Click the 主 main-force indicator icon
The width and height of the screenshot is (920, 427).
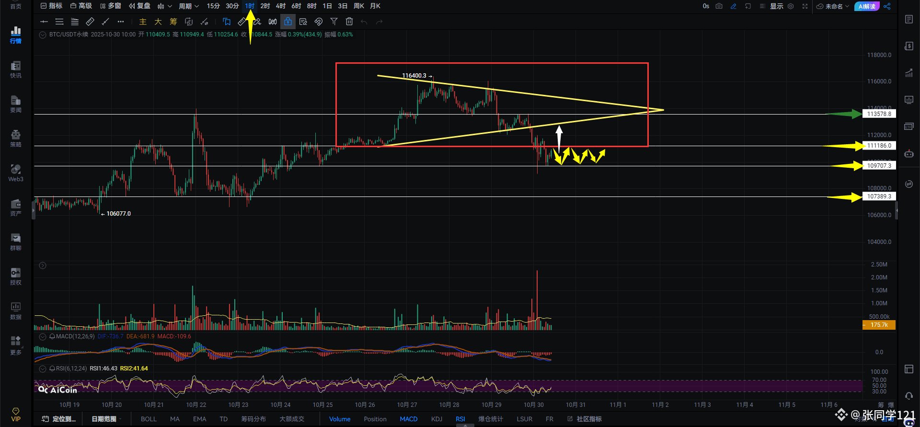[x=143, y=22]
